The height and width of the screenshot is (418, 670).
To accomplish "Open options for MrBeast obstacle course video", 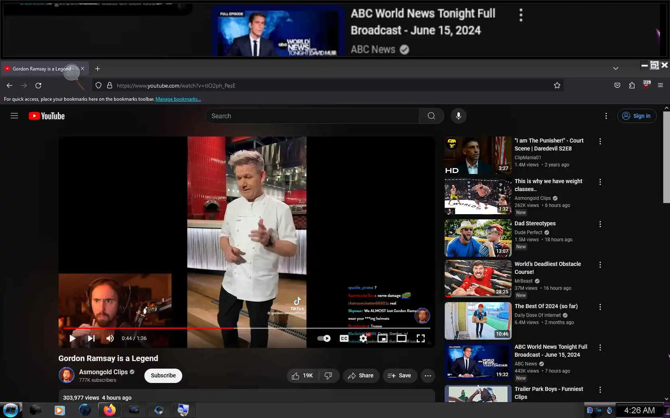I will [x=600, y=265].
